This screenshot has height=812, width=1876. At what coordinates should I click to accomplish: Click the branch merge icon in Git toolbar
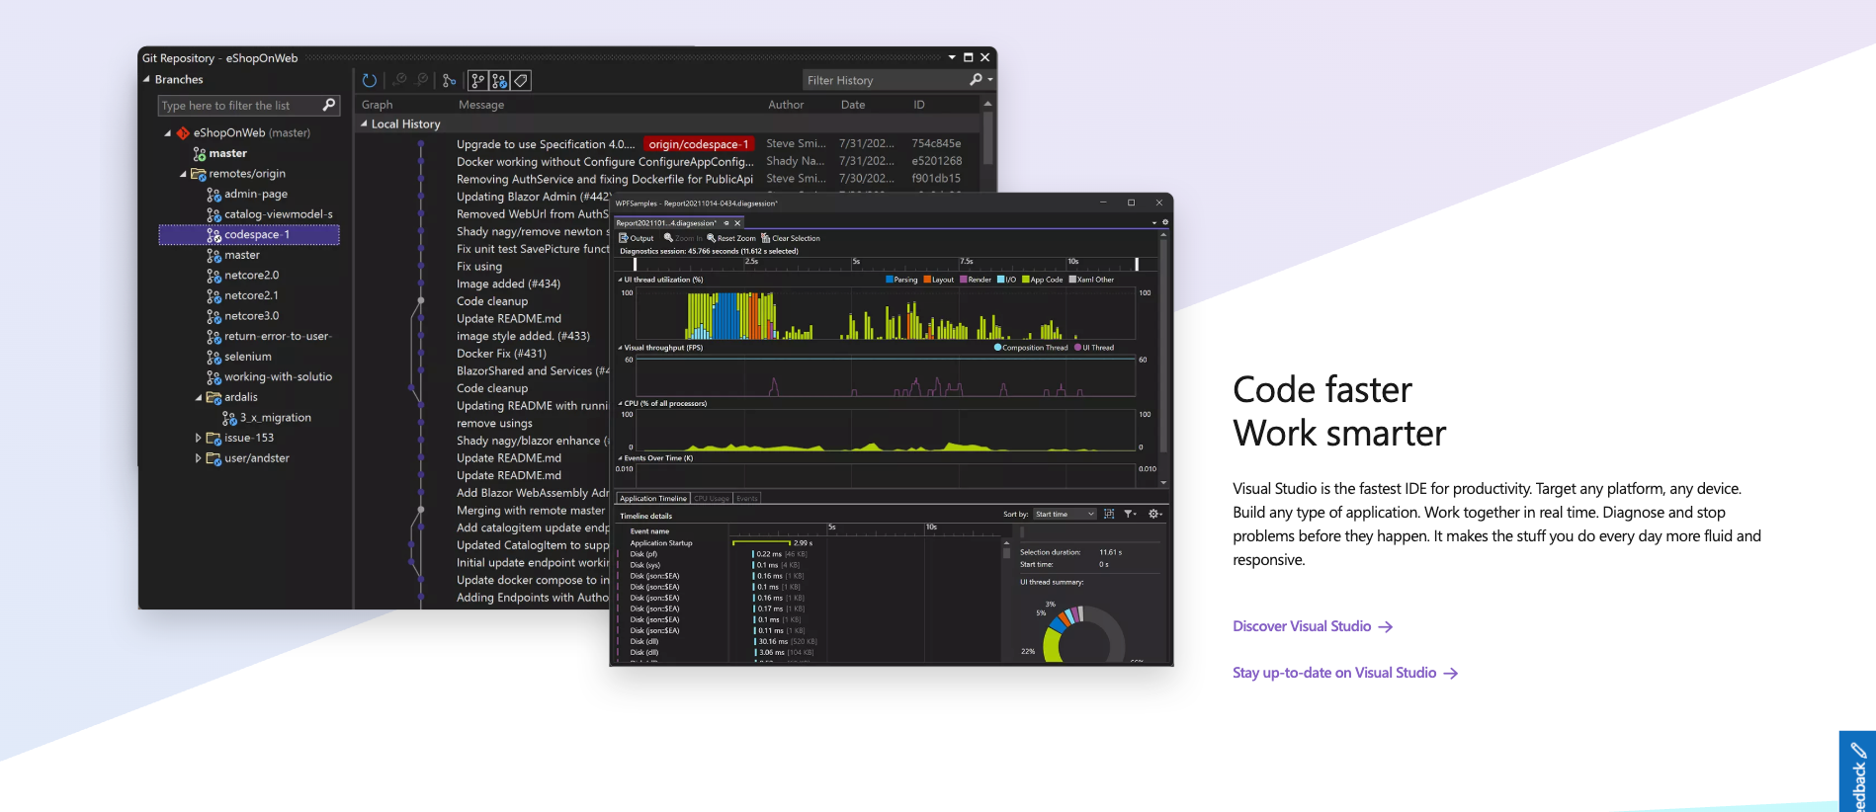click(x=450, y=80)
